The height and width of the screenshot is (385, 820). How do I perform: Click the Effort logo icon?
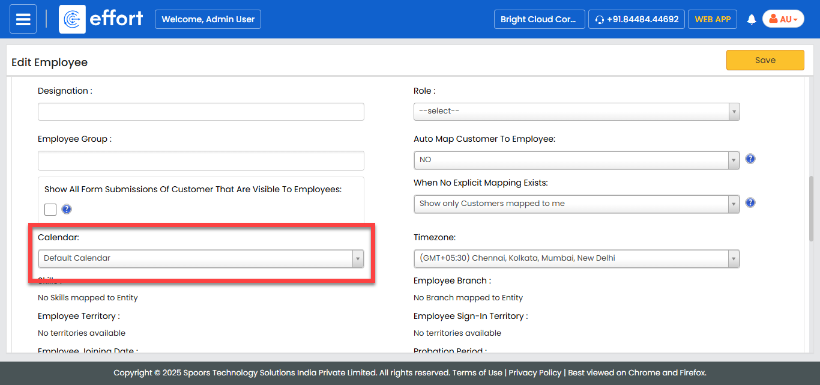point(72,19)
